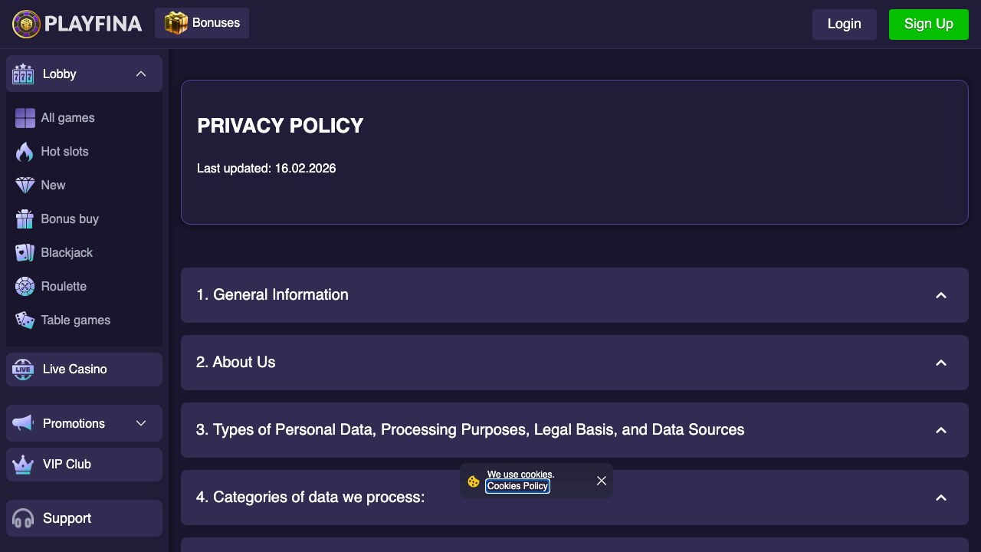
Task: Toggle the Types of Personal Data chevron
Action: pos(941,430)
